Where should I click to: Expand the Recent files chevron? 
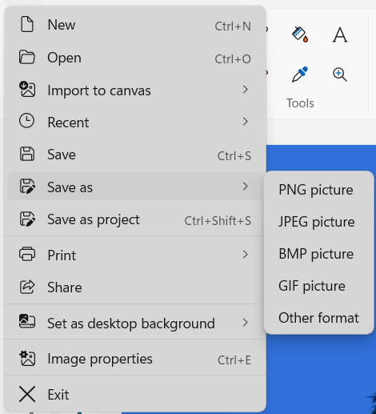(246, 122)
